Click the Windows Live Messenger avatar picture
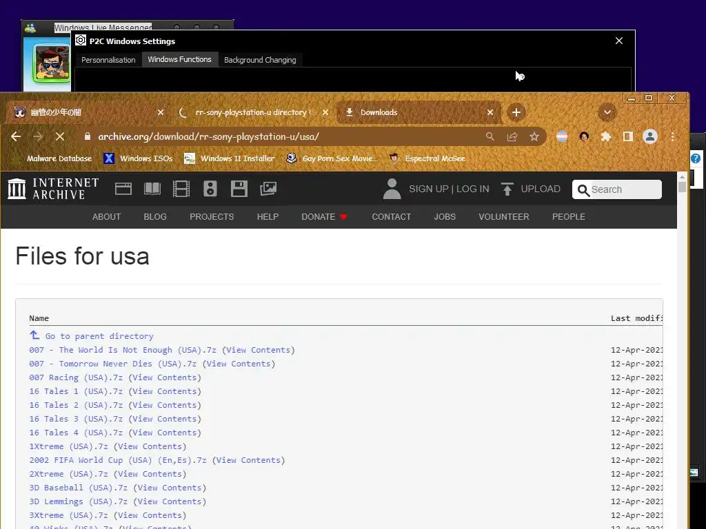 coord(52,64)
